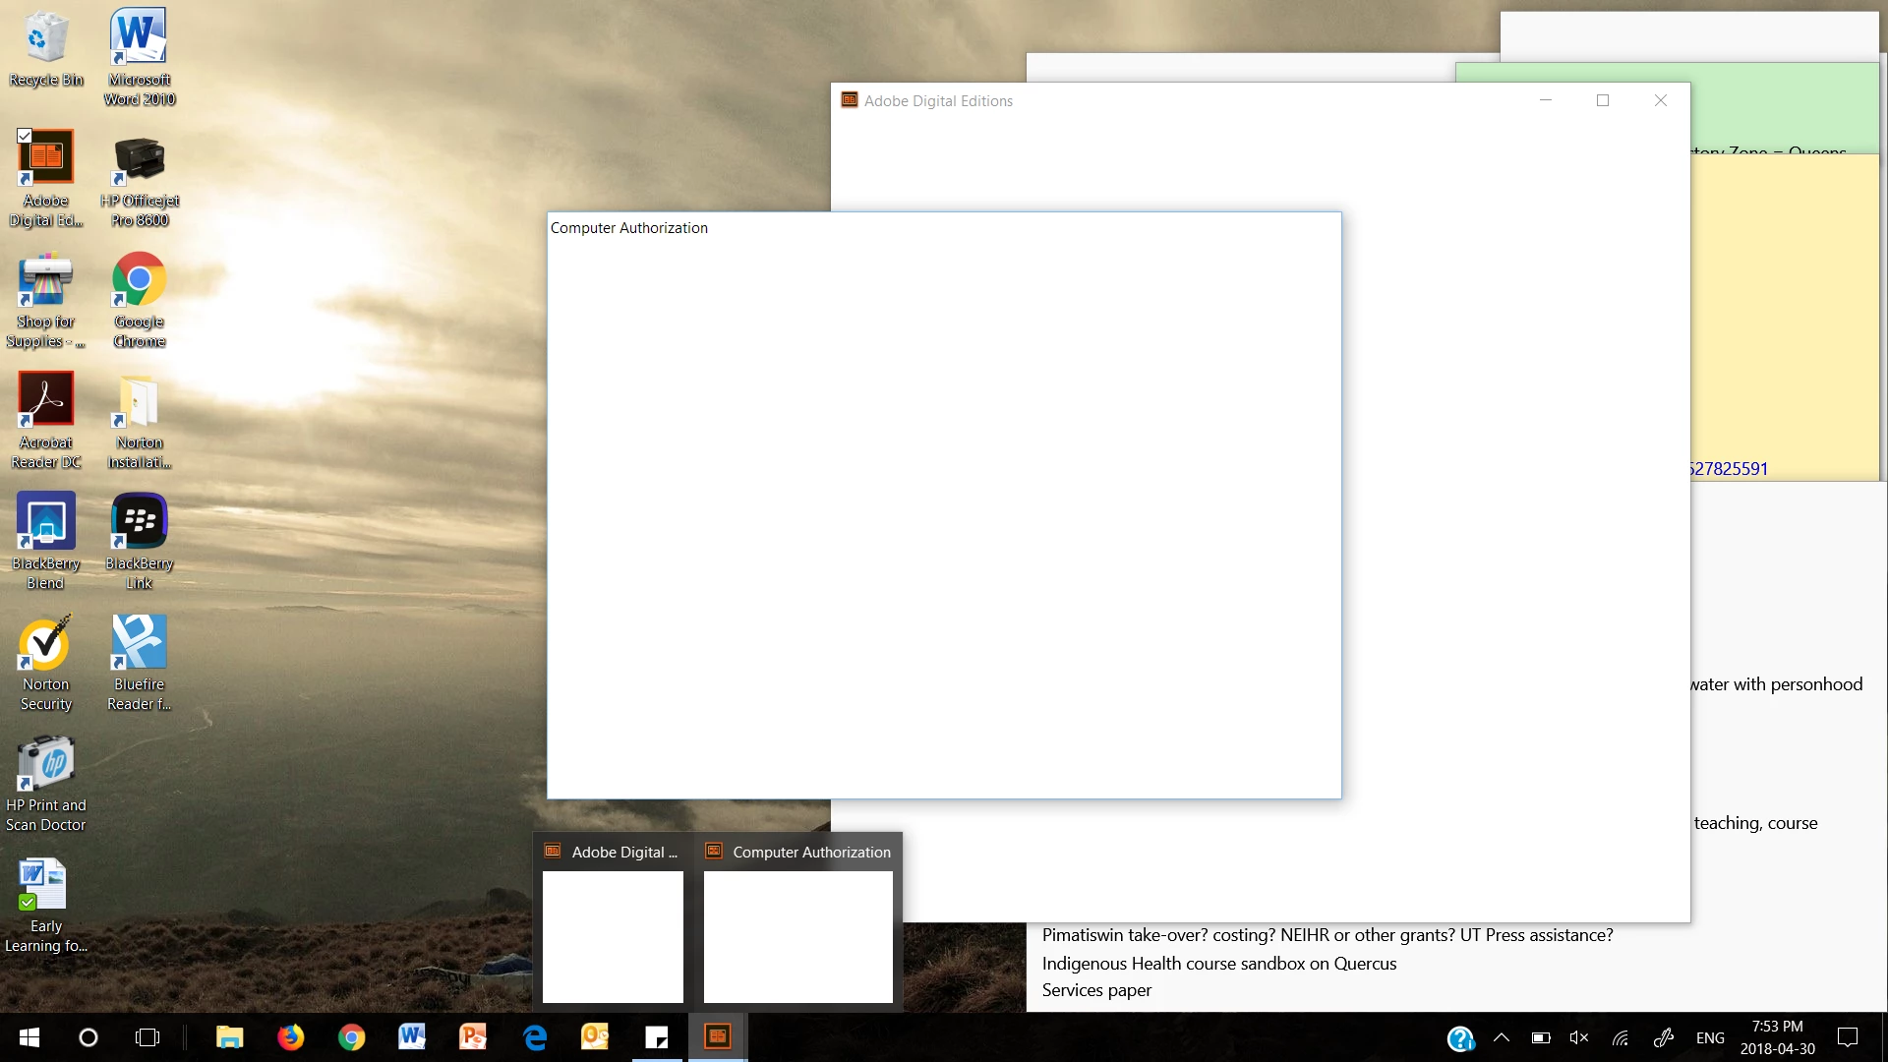The width and height of the screenshot is (1888, 1062).
Task: Open HP Print and Scan Doctor
Action: [45, 763]
